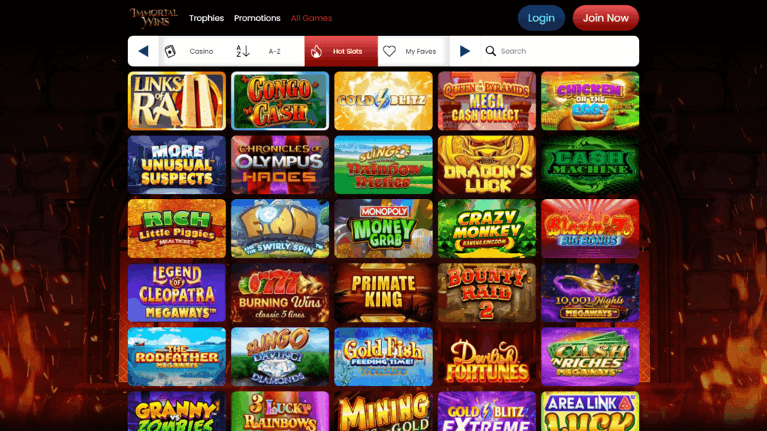Click the search magnifier icon
Screen dimensions: 767x431
pyautogui.click(x=491, y=51)
